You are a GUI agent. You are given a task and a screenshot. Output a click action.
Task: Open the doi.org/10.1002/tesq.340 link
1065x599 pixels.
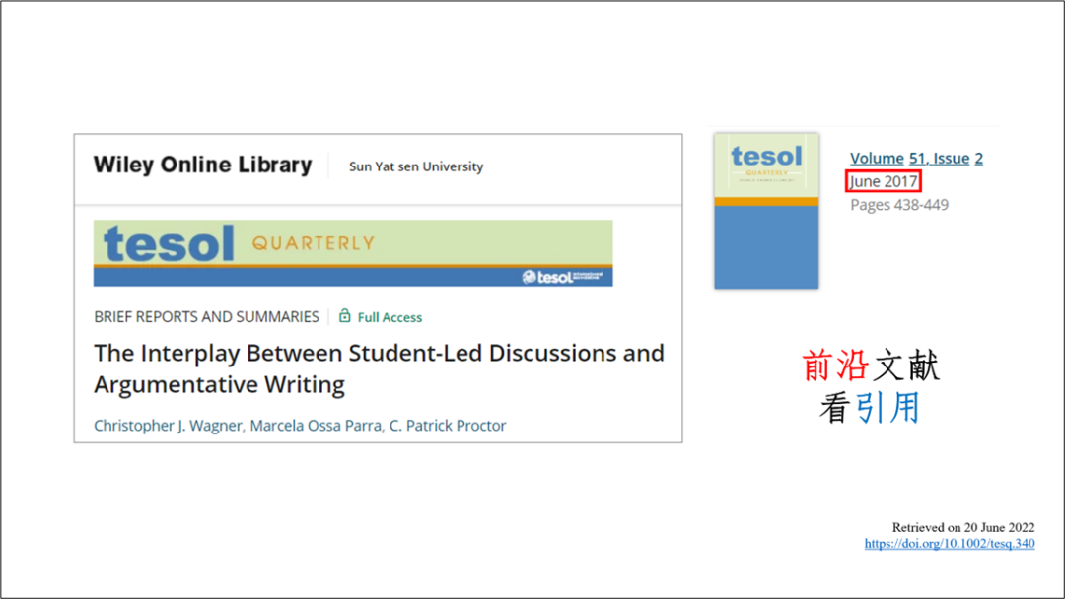(x=950, y=543)
